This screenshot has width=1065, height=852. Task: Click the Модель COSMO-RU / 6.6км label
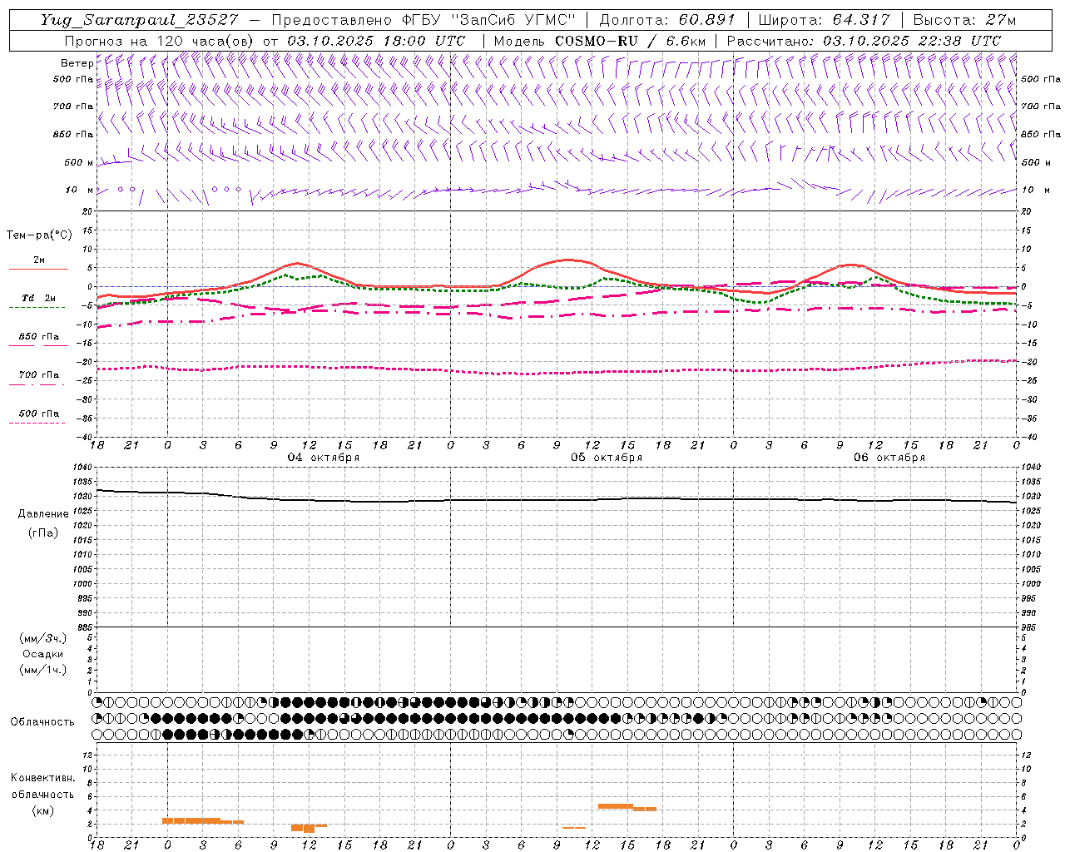point(600,41)
